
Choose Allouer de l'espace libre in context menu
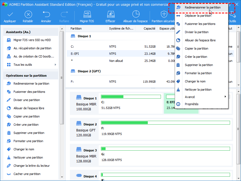click(201, 40)
